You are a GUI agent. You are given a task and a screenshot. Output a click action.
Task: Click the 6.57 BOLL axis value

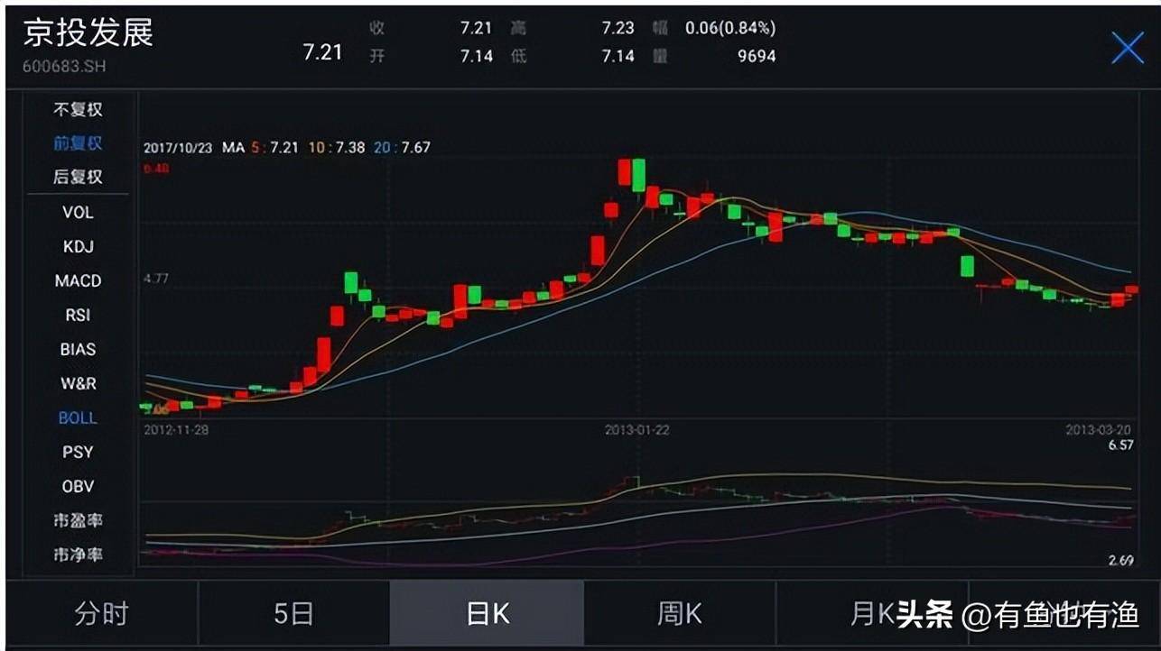point(1120,445)
